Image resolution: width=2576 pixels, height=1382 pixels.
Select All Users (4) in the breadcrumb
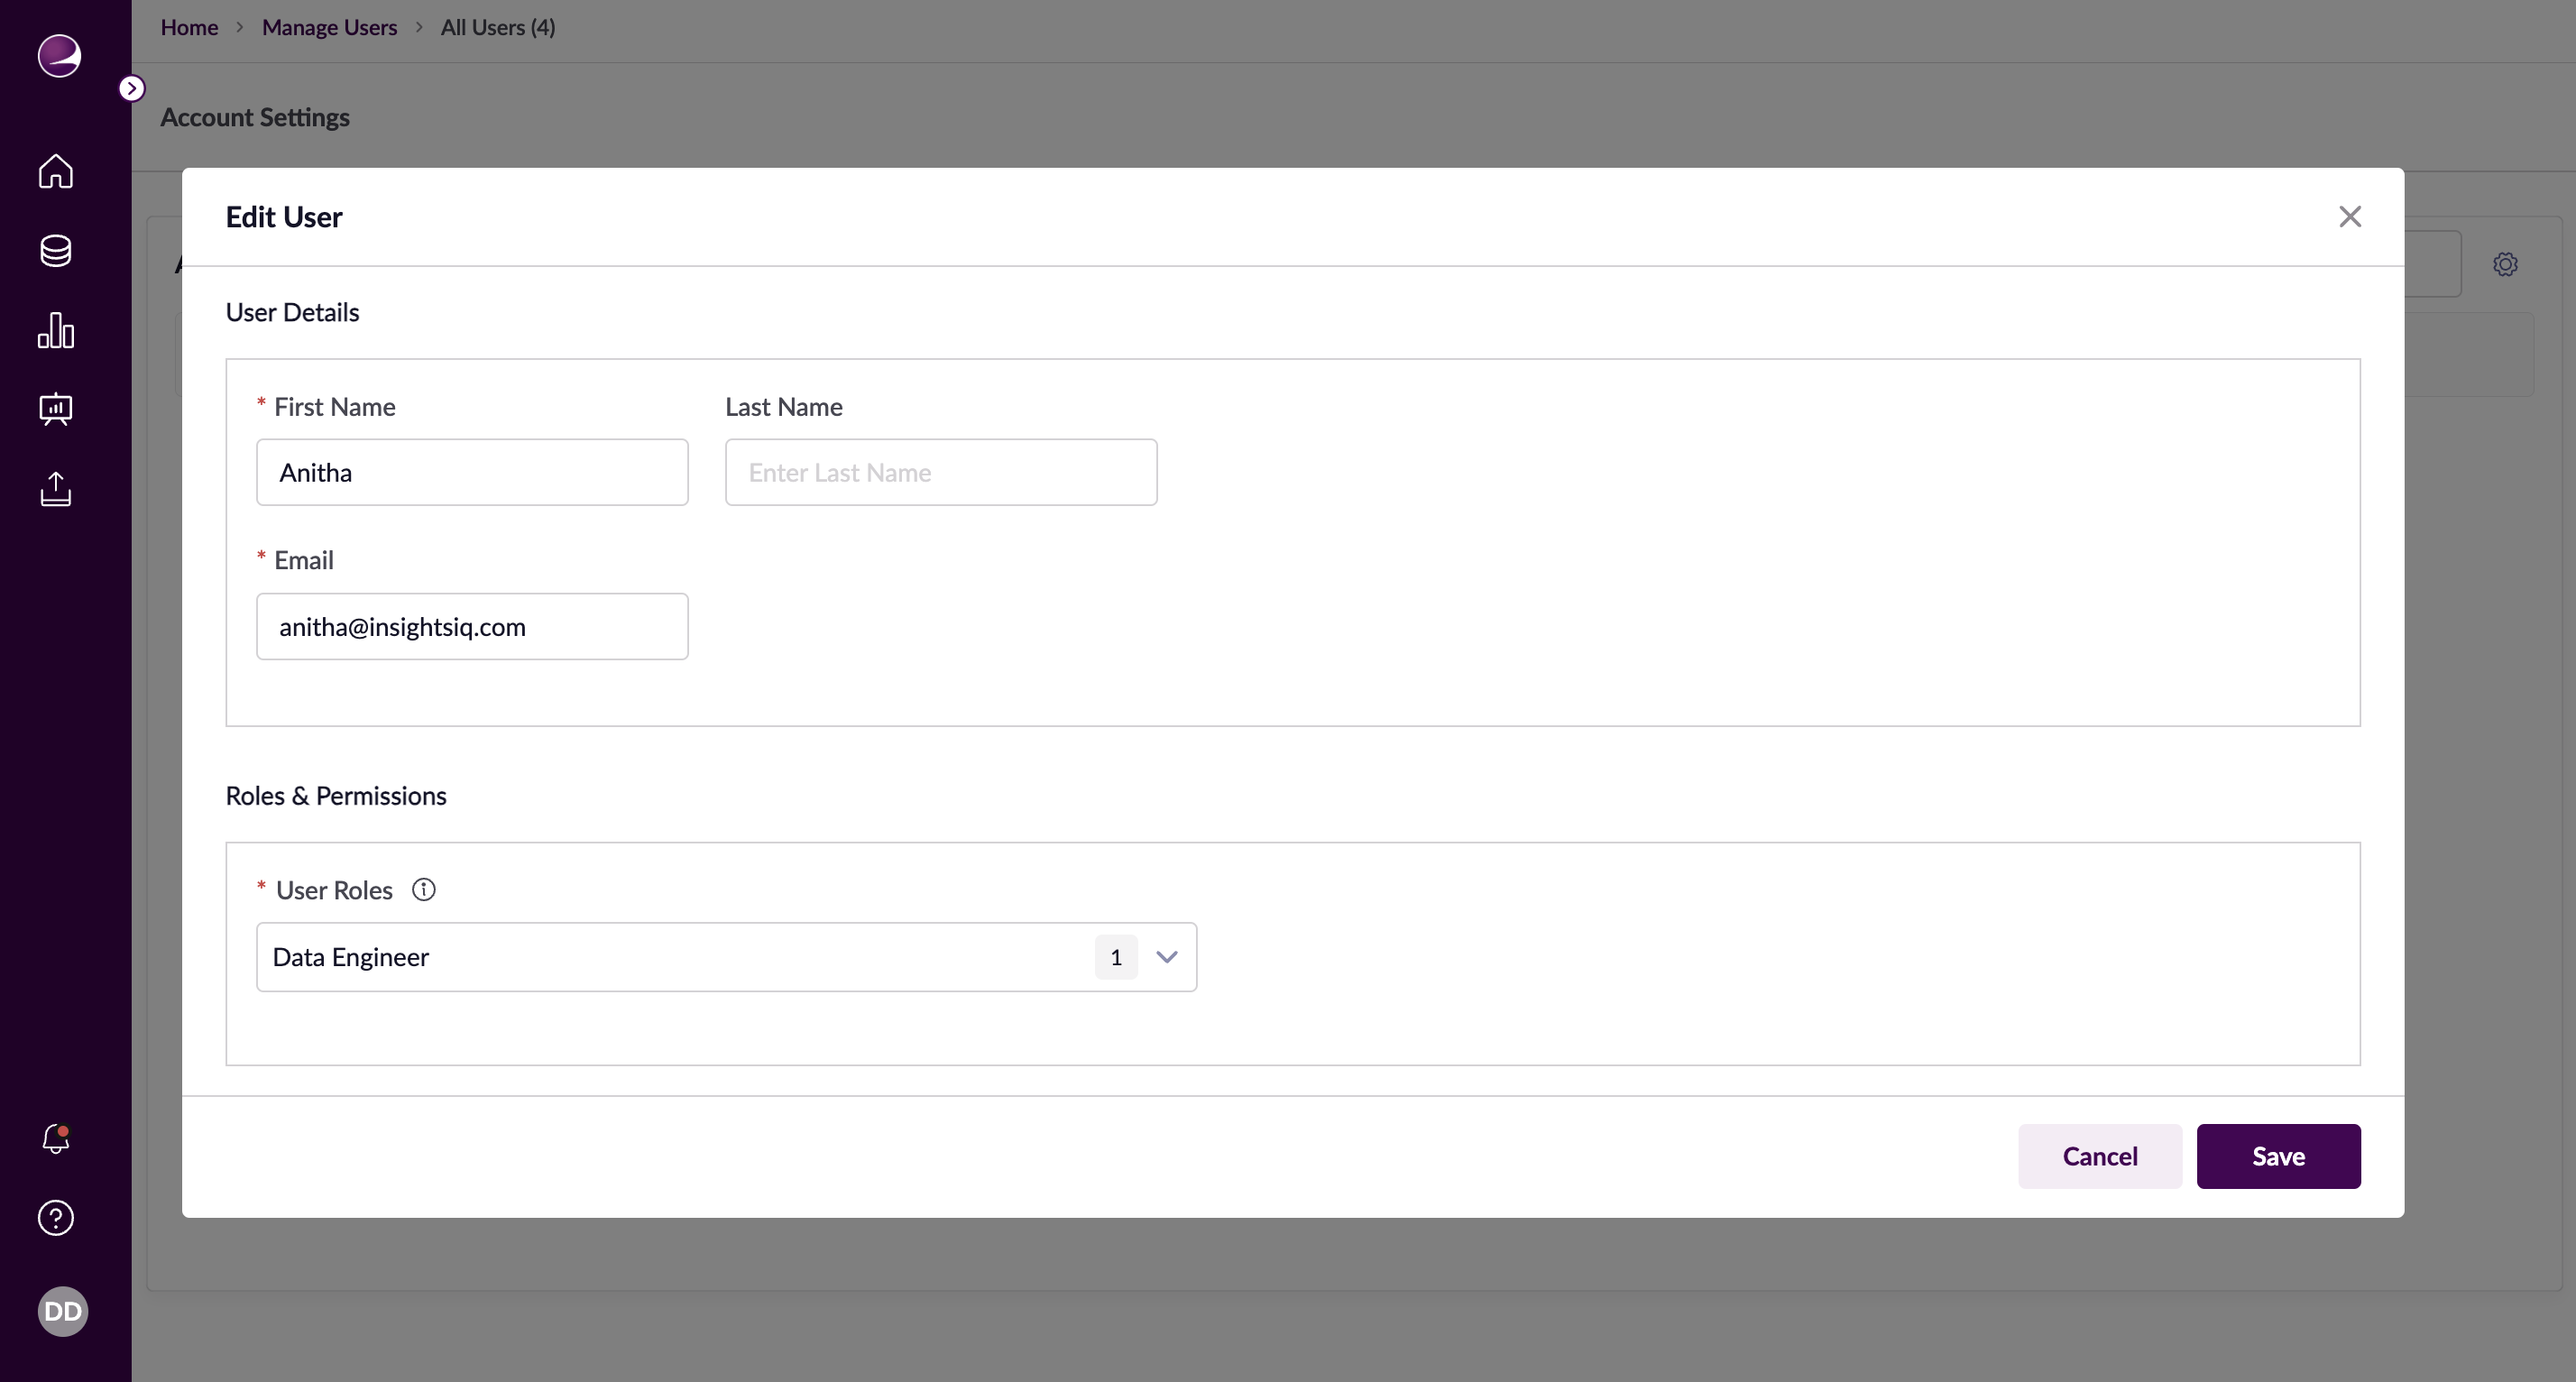(x=497, y=27)
